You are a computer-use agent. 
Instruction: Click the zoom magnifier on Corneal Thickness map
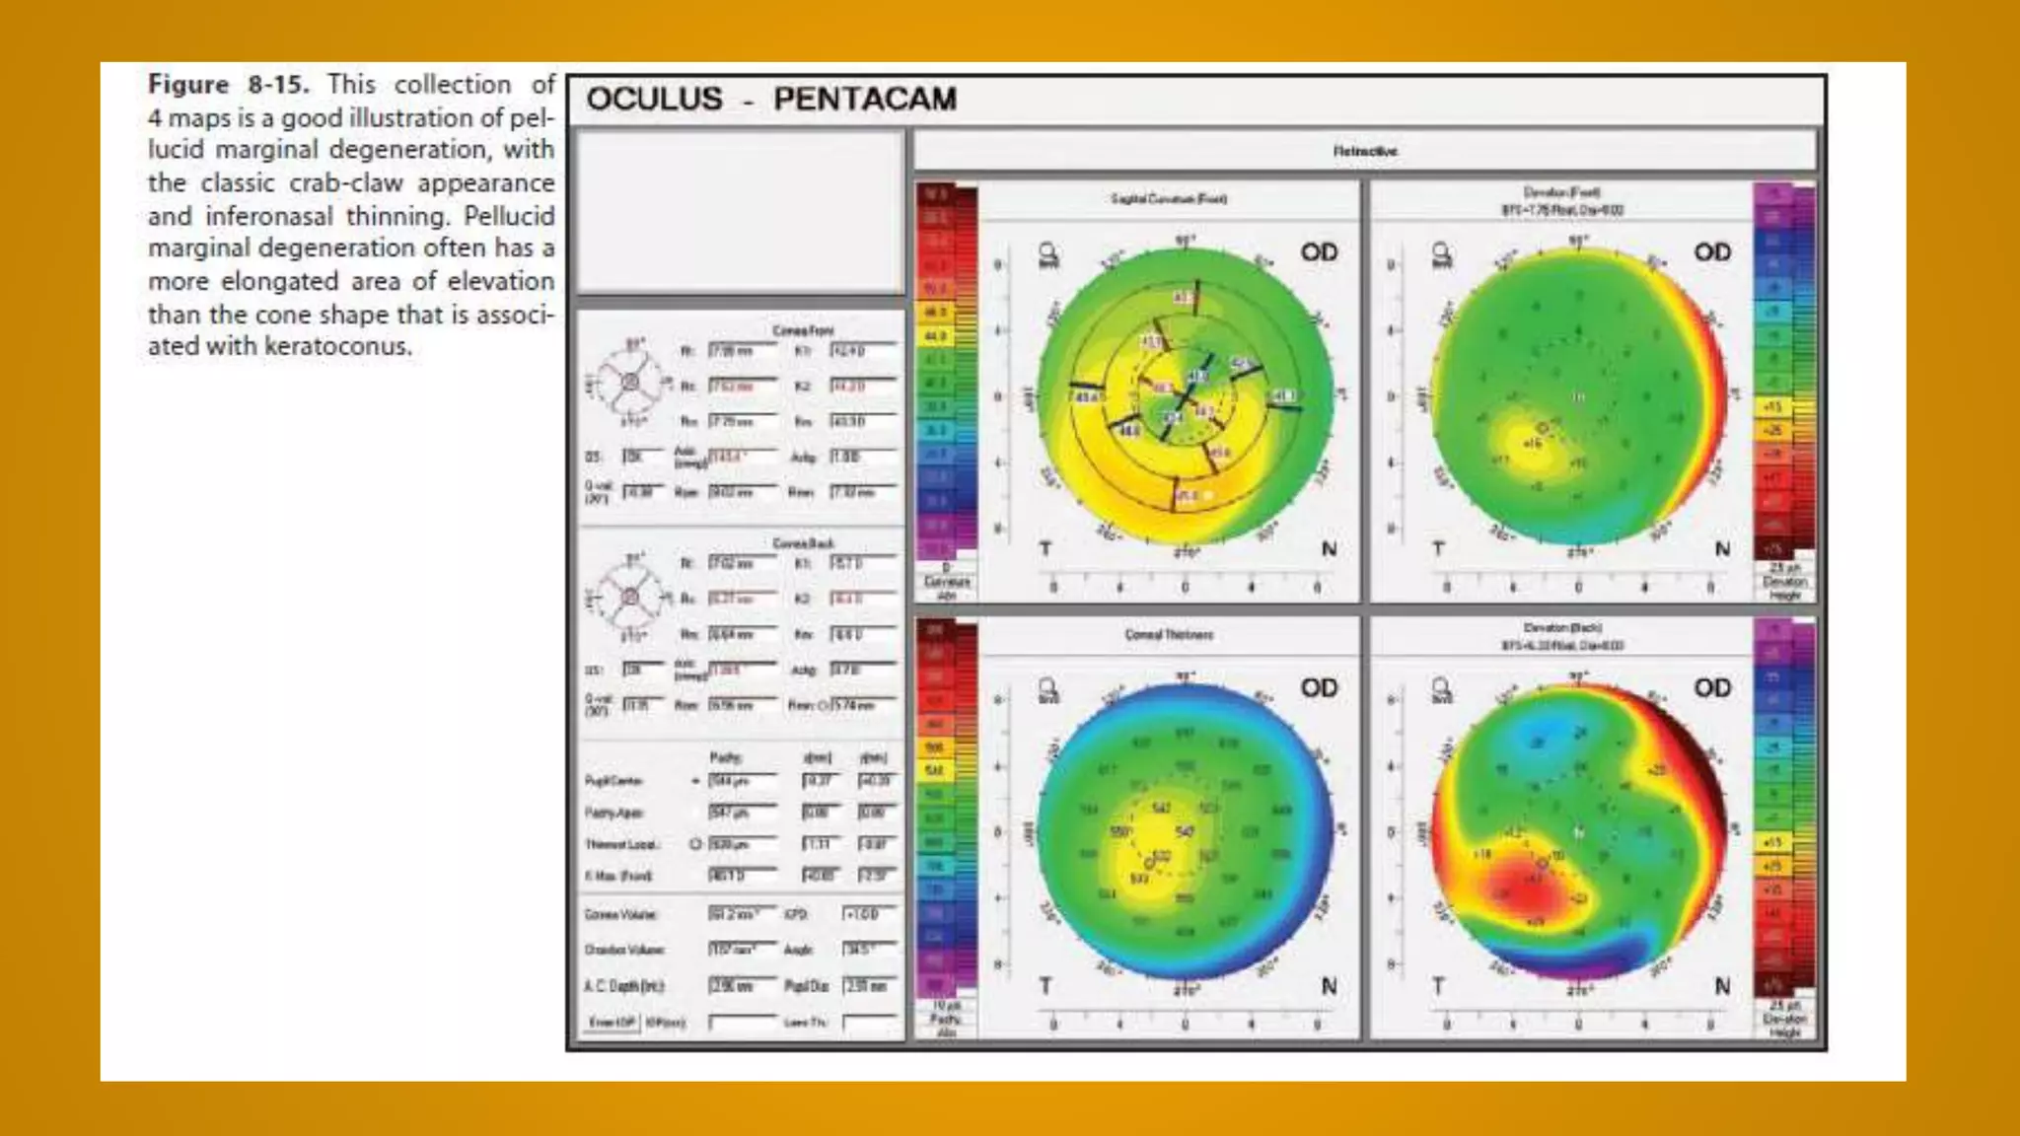pyautogui.click(x=1047, y=689)
